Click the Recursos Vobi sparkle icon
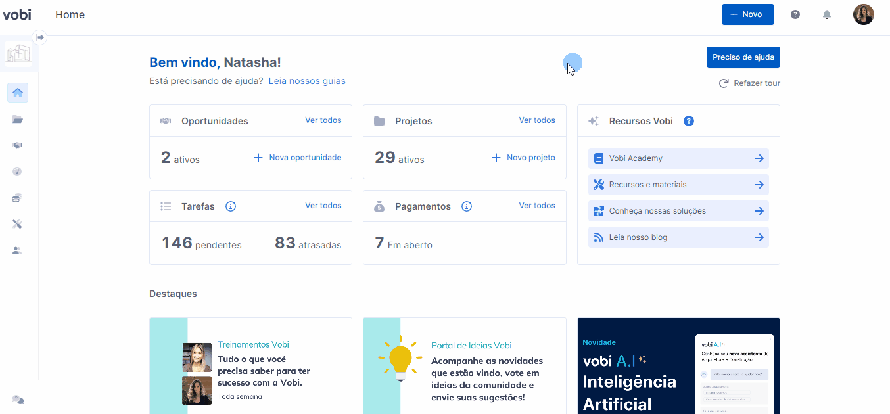The width and height of the screenshot is (890, 414). [594, 121]
